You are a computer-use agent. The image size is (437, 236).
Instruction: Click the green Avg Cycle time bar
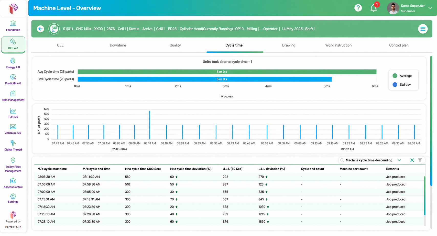227,72
